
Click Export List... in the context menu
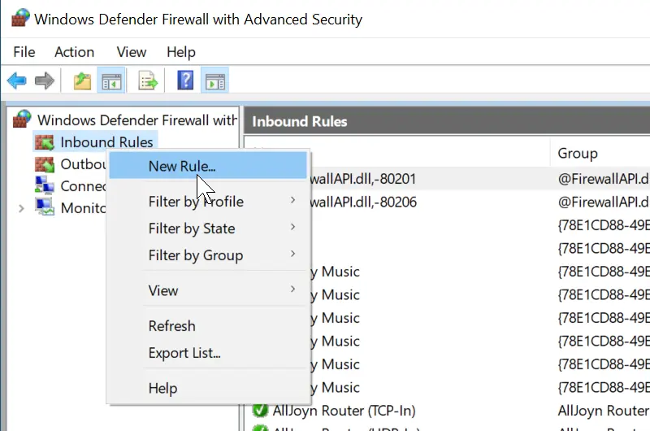pos(184,353)
